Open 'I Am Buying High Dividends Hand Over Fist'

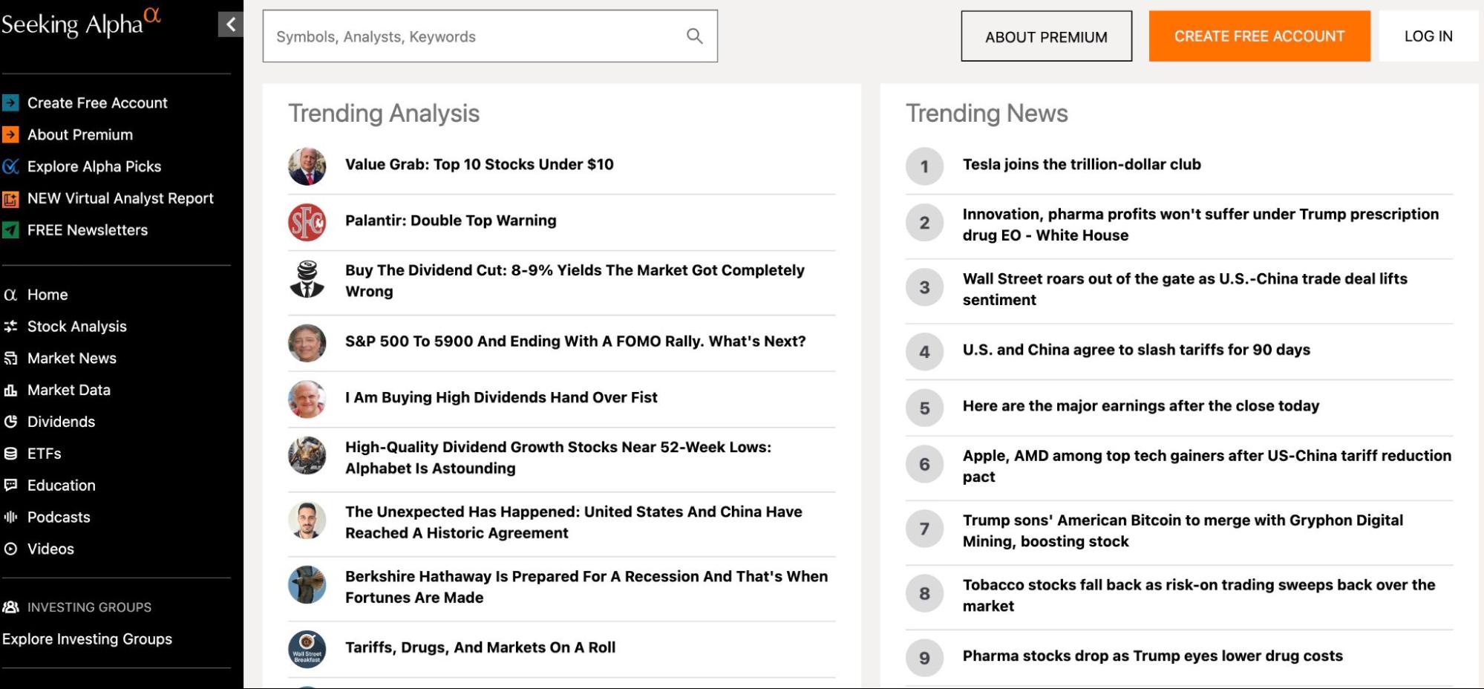[501, 397]
